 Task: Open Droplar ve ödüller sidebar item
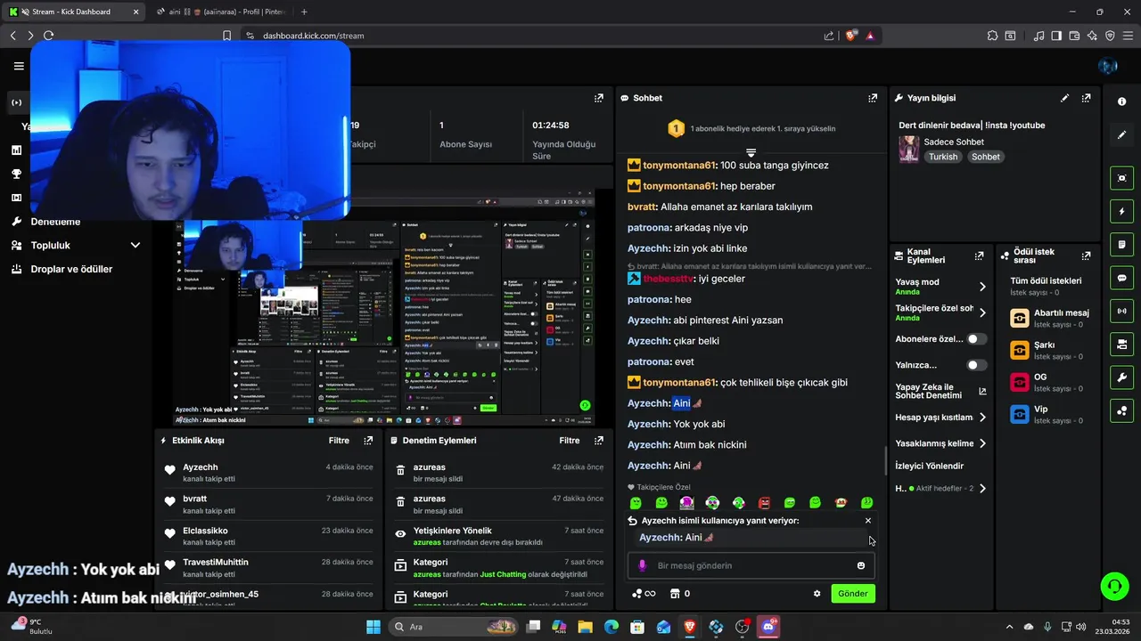(x=71, y=269)
